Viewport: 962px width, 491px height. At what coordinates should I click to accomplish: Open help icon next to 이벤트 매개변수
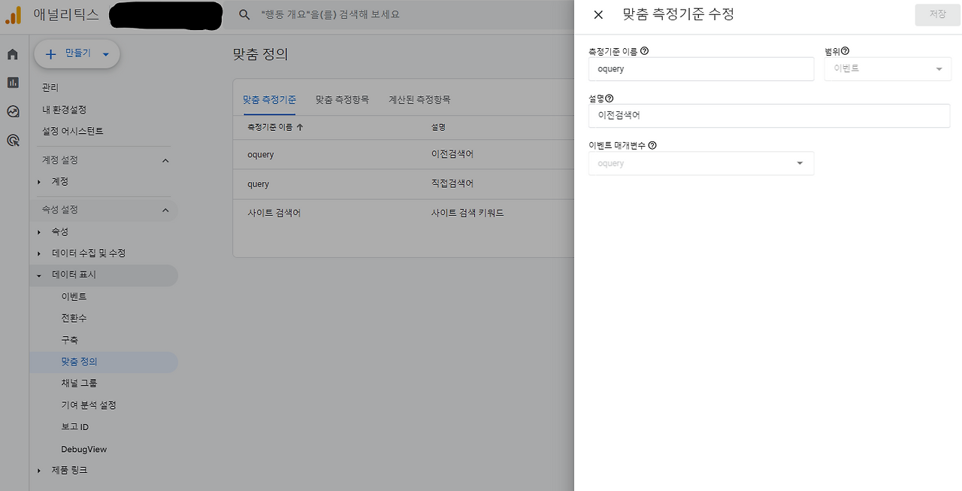pos(651,146)
